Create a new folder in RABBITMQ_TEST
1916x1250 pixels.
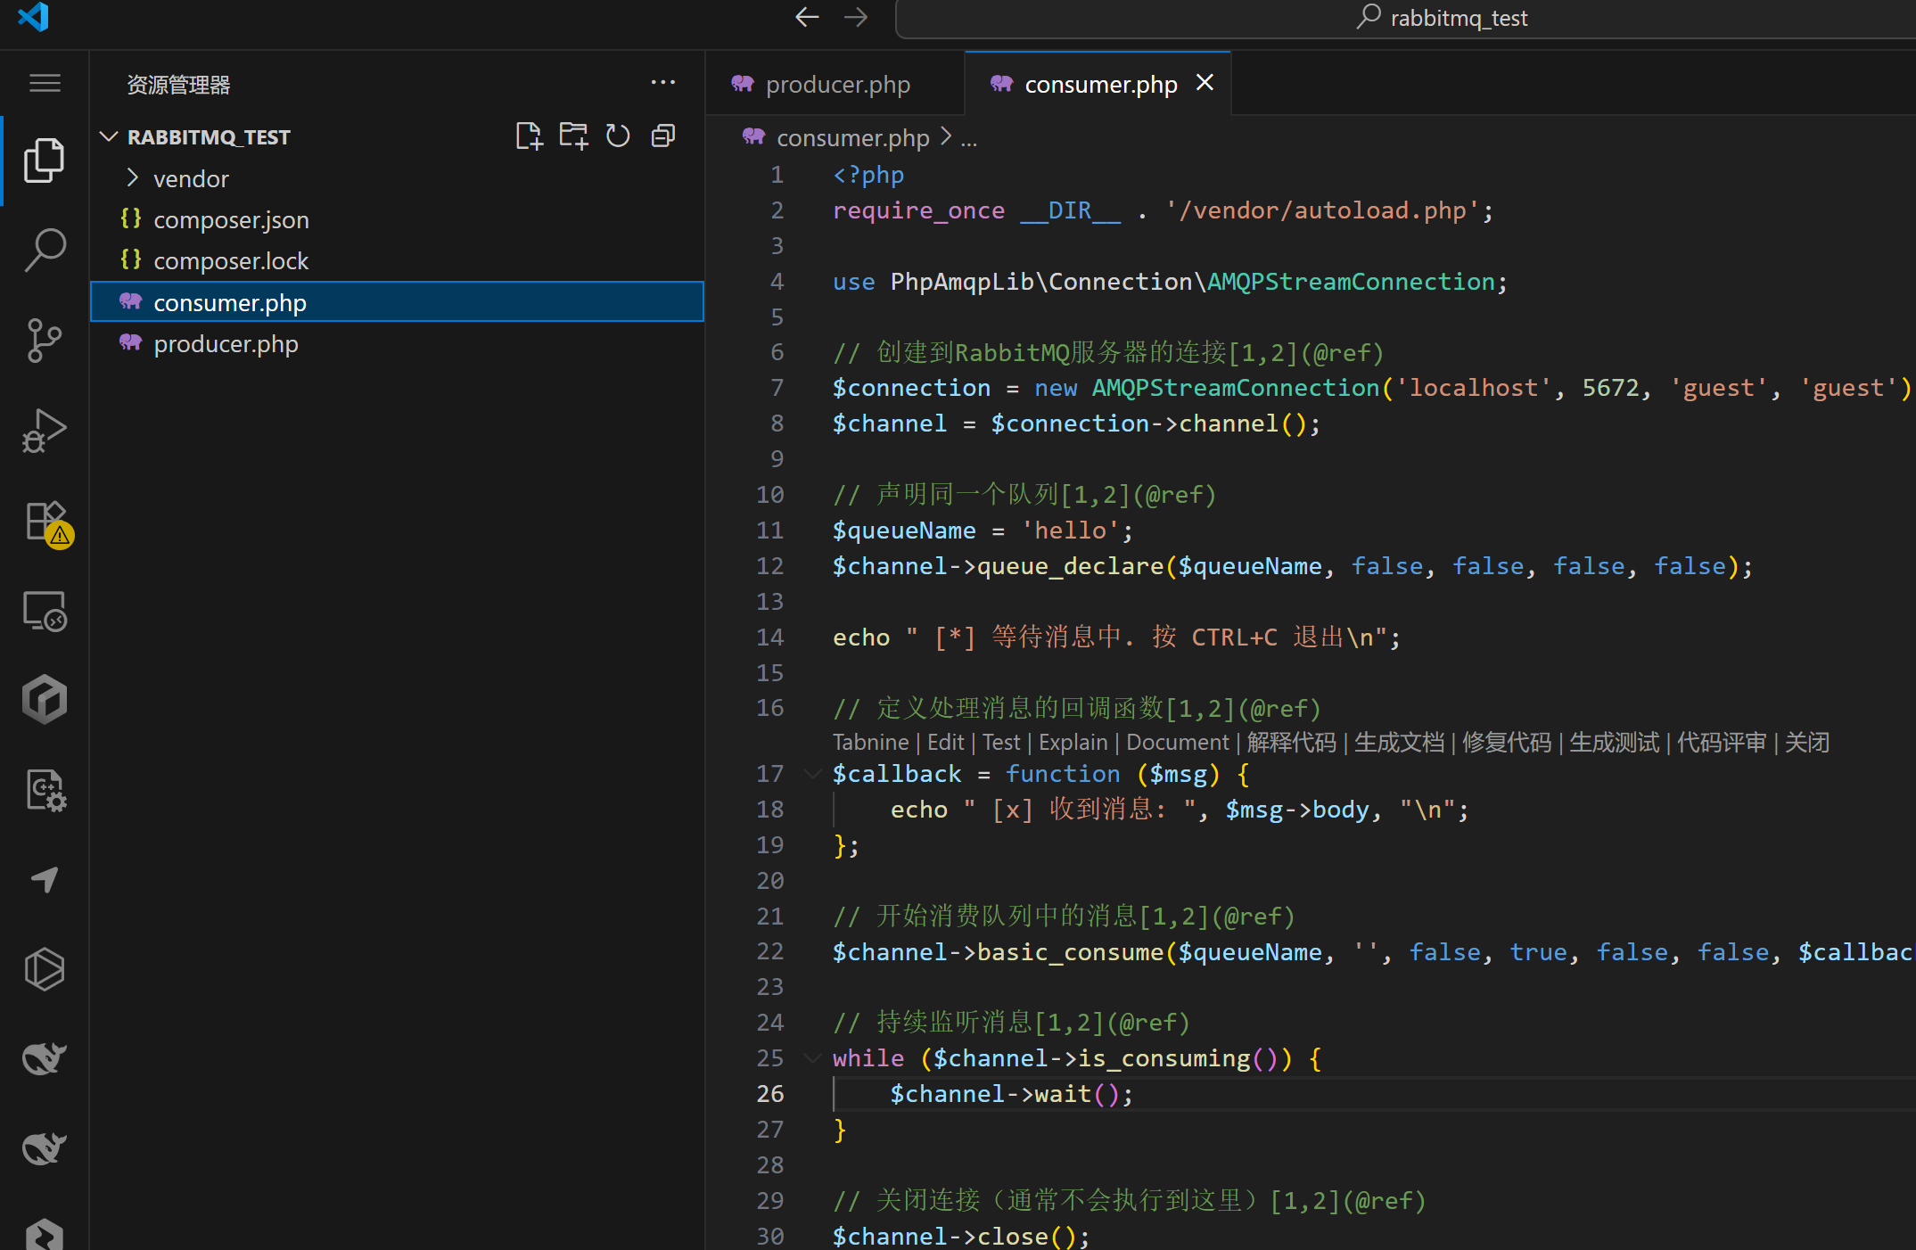coord(573,136)
